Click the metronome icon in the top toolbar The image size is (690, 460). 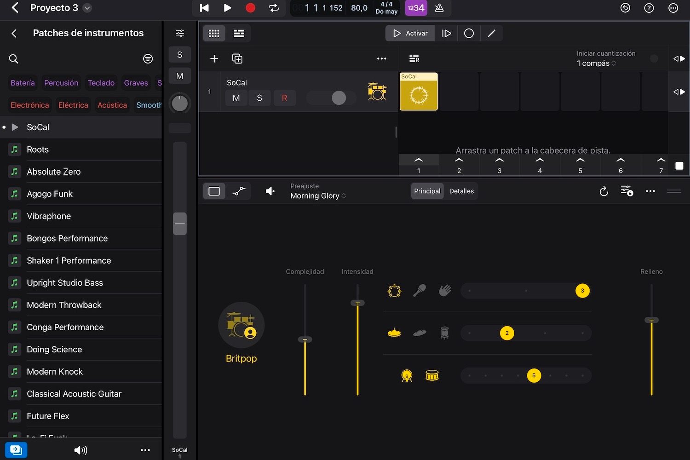pyautogui.click(x=439, y=8)
